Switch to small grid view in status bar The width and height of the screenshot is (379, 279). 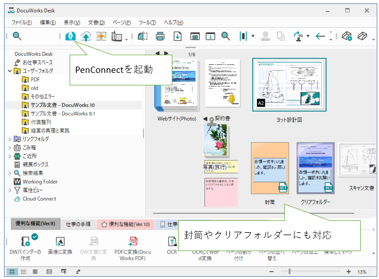pos(35,272)
